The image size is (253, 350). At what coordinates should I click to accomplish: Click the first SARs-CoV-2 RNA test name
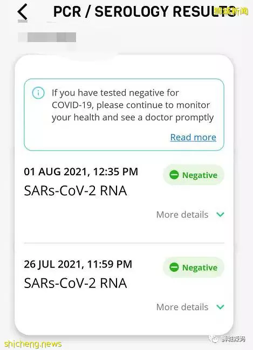(x=75, y=191)
